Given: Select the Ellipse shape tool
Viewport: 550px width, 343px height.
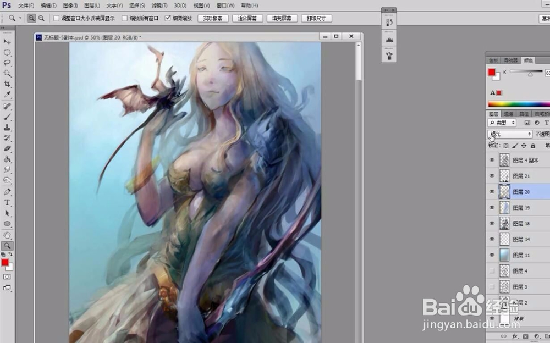Looking at the screenshot, I should (x=7, y=224).
